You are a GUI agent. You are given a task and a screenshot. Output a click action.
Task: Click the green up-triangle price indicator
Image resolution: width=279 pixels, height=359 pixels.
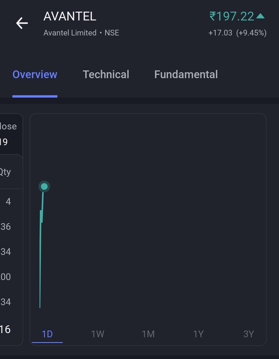pyautogui.click(x=260, y=16)
